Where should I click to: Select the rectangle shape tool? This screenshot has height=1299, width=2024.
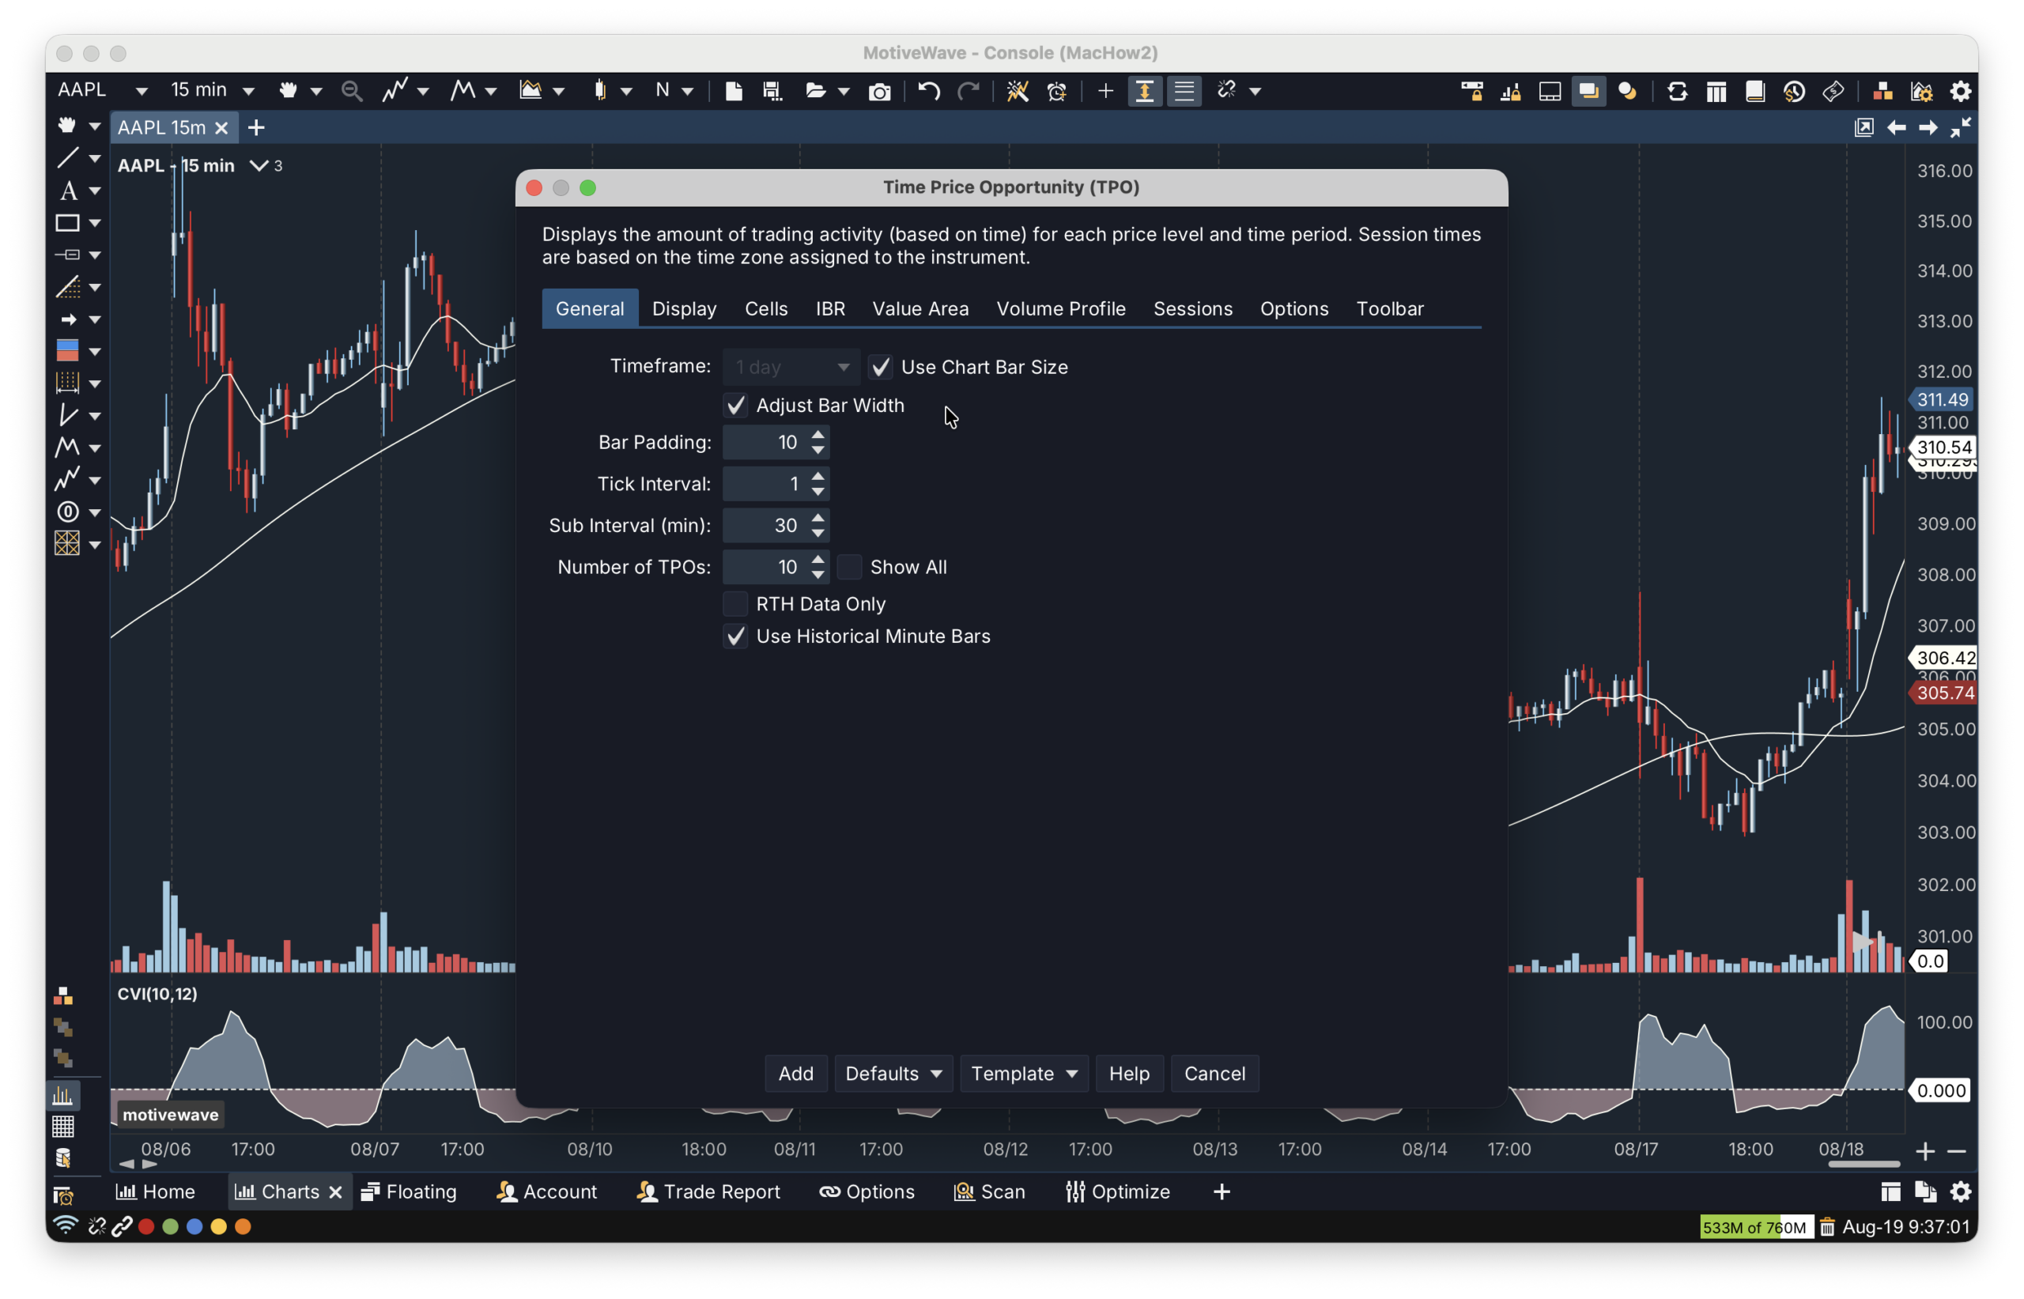coord(67,223)
